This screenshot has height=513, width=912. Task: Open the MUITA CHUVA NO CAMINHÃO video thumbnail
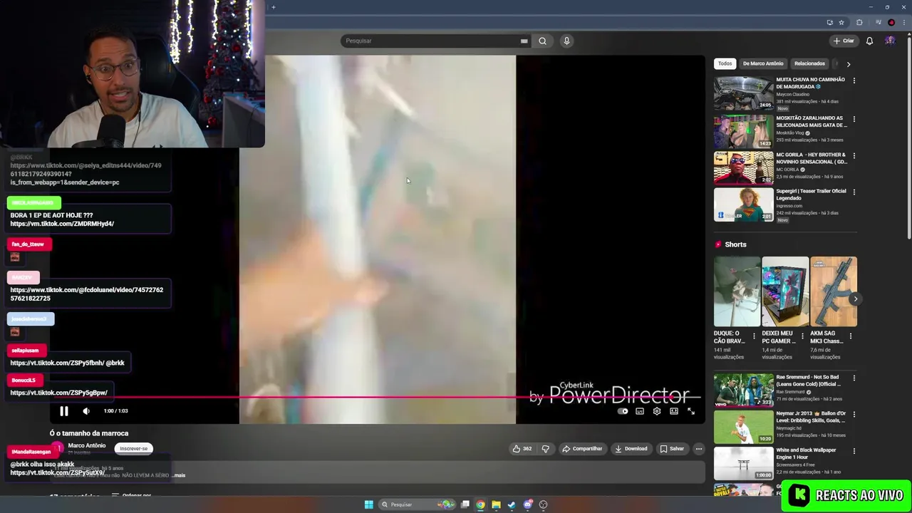pos(743,93)
